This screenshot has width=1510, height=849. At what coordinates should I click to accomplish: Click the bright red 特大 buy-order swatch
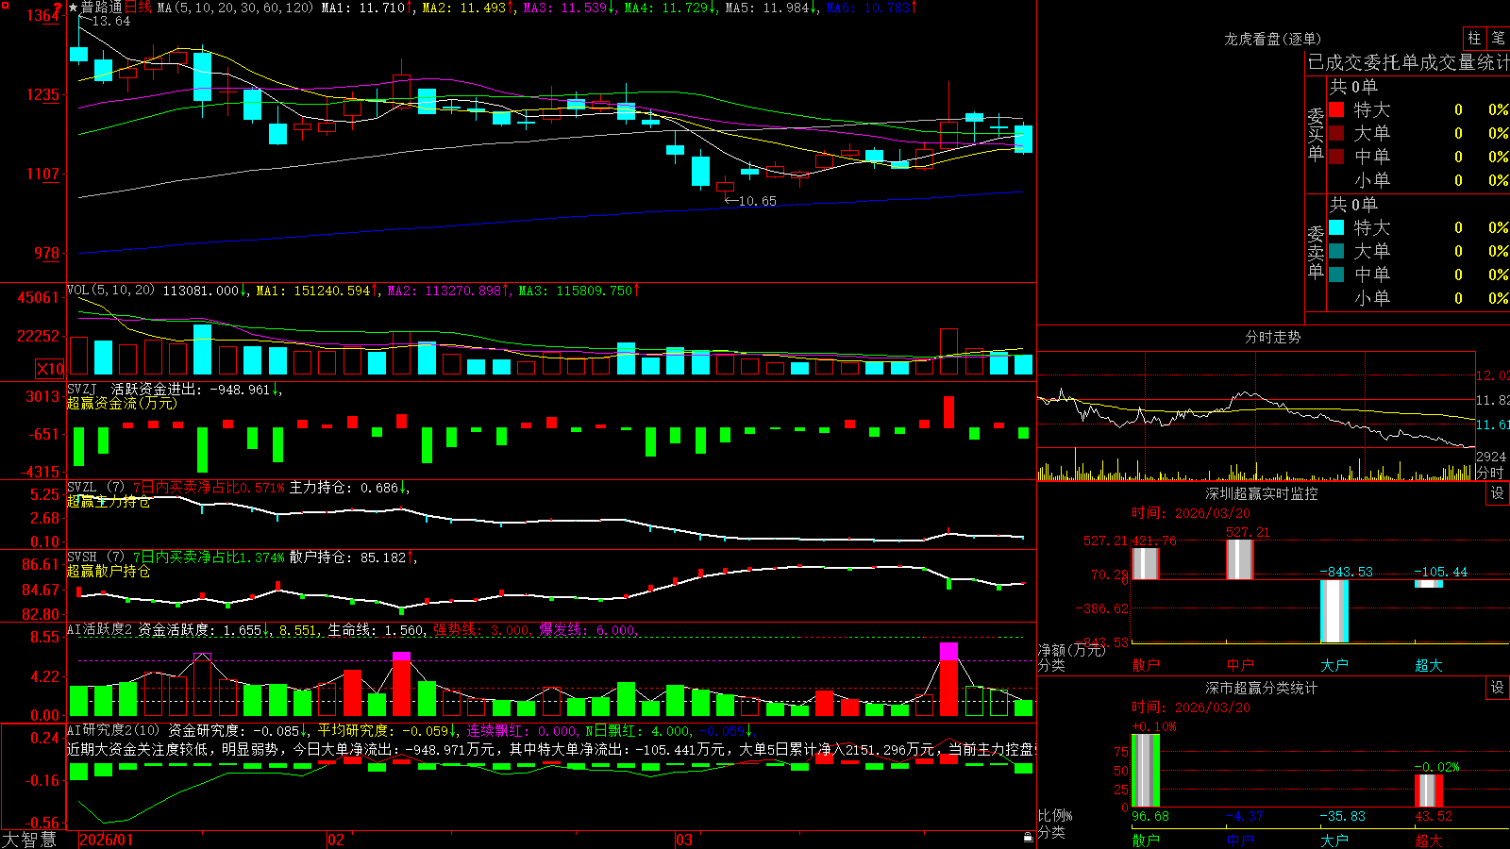[1336, 109]
